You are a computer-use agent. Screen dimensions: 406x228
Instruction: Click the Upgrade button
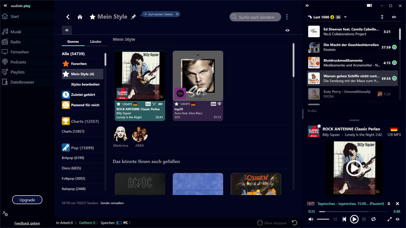click(x=27, y=200)
